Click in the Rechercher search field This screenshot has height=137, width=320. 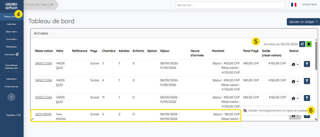click(x=230, y=5)
